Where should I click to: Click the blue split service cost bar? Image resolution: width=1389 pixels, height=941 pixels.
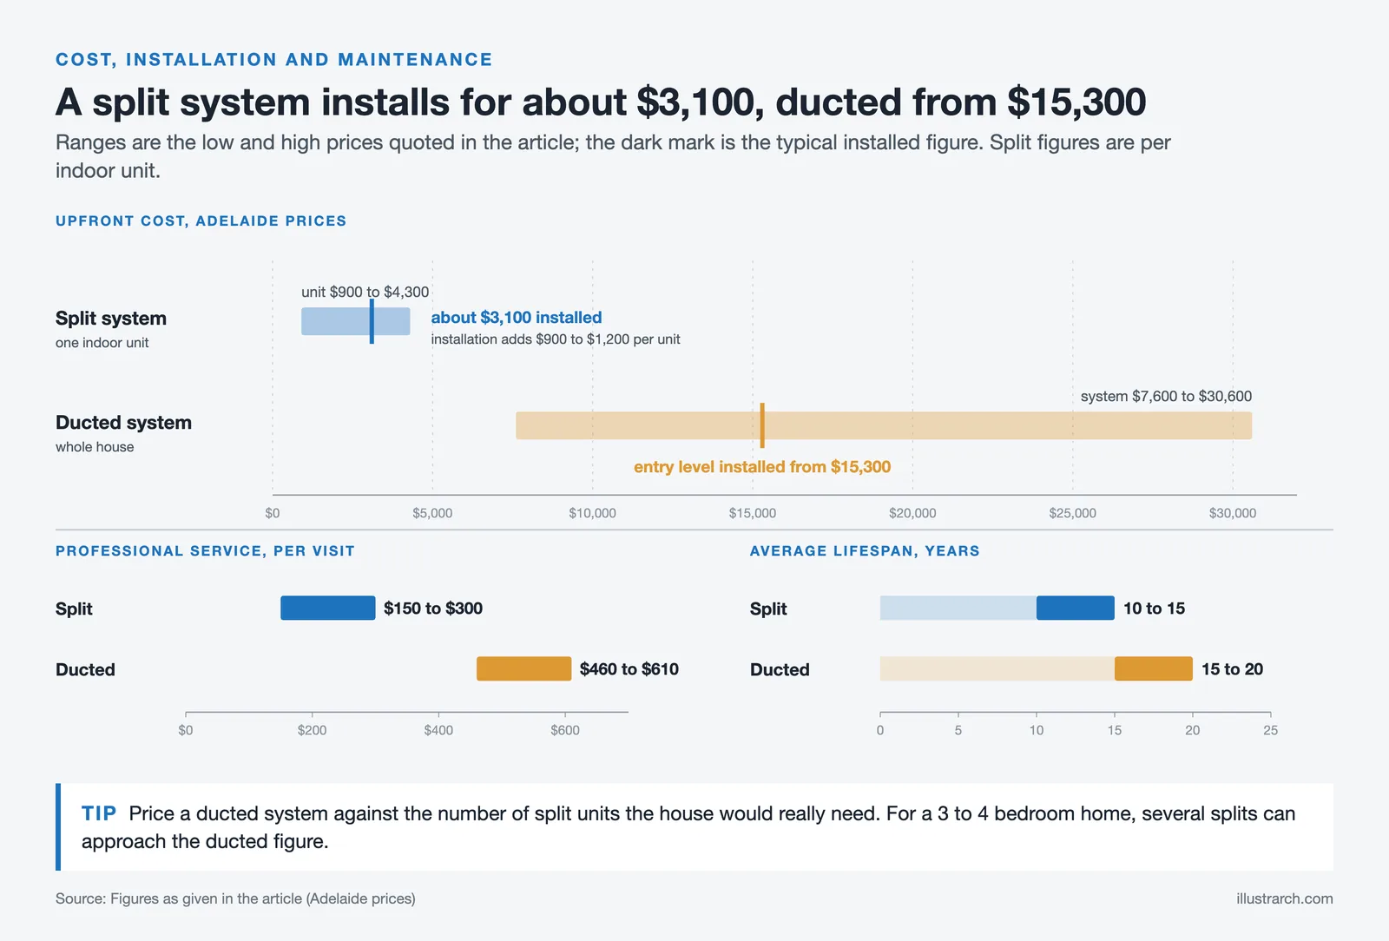click(x=328, y=608)
